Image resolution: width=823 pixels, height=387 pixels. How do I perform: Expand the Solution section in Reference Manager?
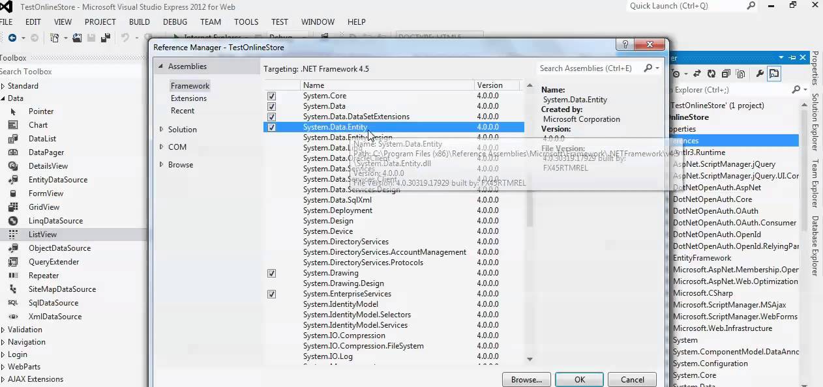click(162, 129)
